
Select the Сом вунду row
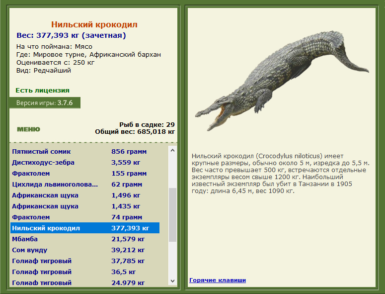[85, 250]
